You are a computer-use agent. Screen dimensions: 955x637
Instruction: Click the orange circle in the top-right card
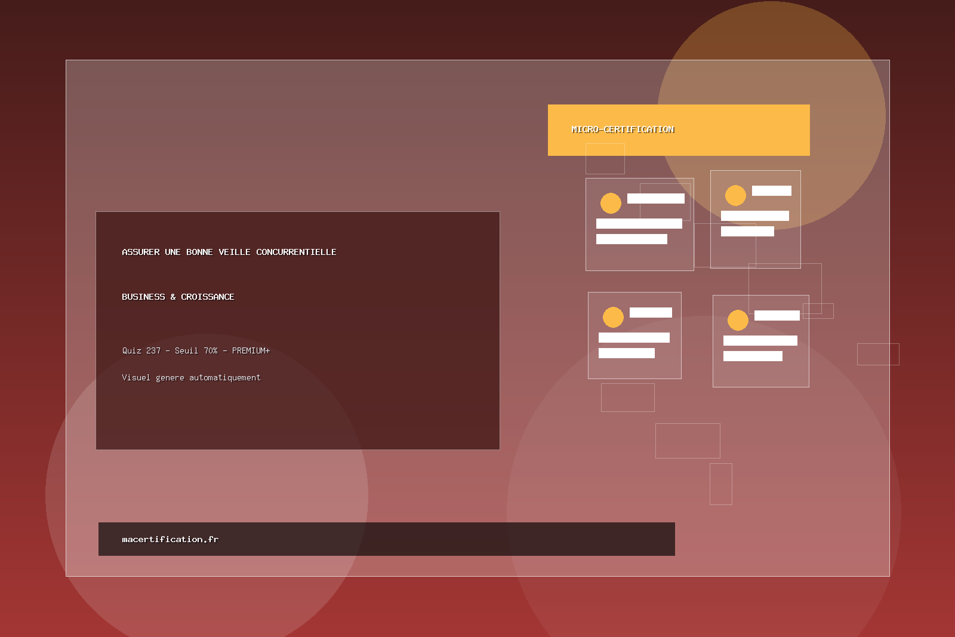[x=735, y=195]
